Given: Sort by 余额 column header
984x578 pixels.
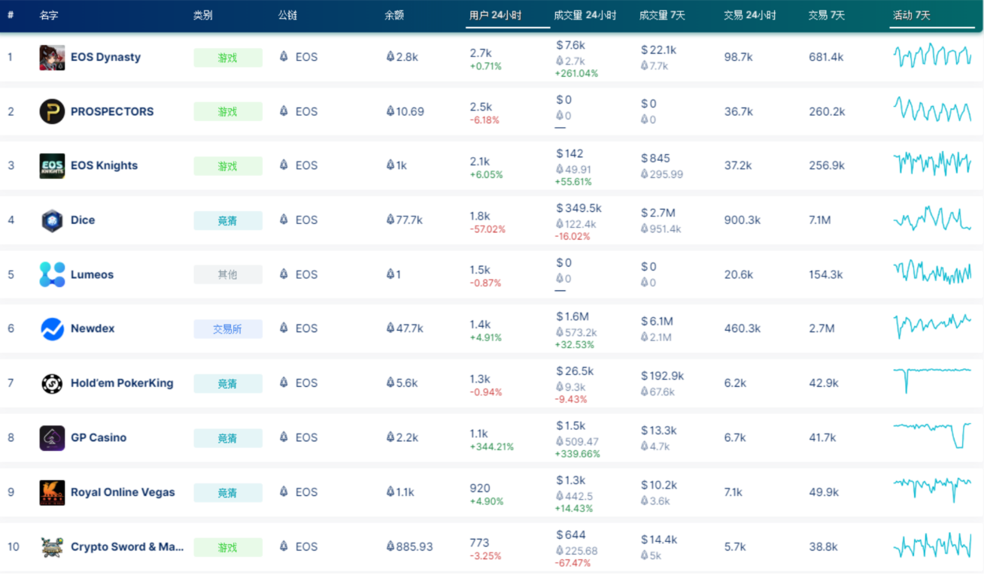Looking at the screenshot, I should (394, 15).
